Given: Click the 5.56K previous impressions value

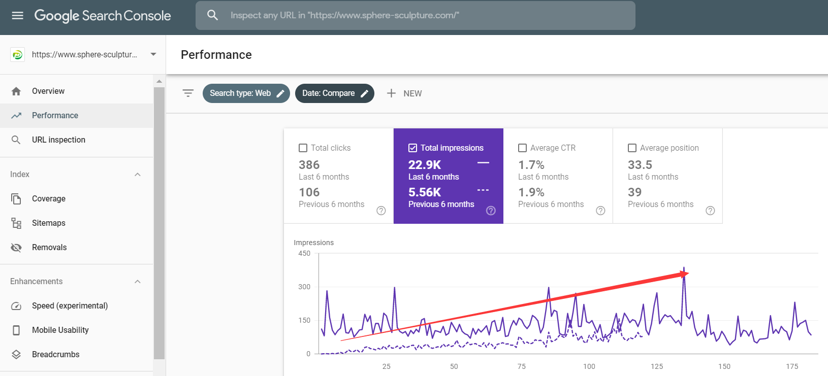Looking at the screenshot, I should click(425, 192).
